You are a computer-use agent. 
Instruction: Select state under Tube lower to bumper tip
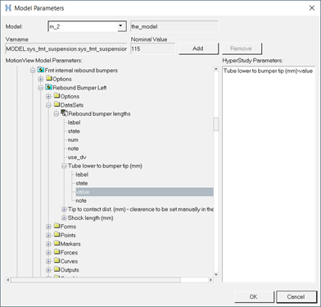coord(82,183)
